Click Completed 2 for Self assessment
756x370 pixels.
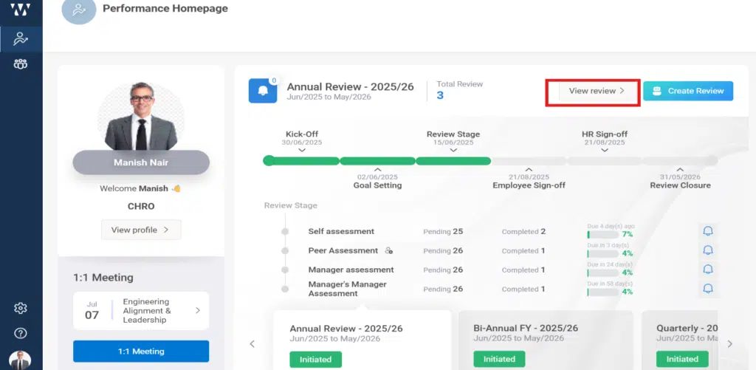click(523, 232)
